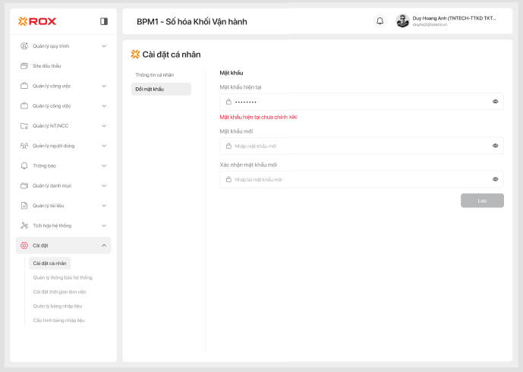Open the notifications bell in header

pos(380,21)
